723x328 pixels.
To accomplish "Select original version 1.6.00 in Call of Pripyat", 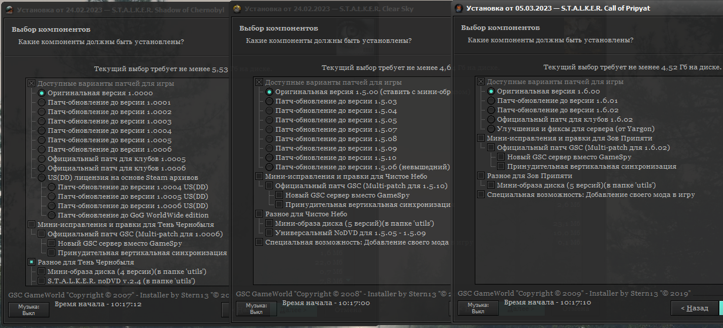I will (491, 91).
